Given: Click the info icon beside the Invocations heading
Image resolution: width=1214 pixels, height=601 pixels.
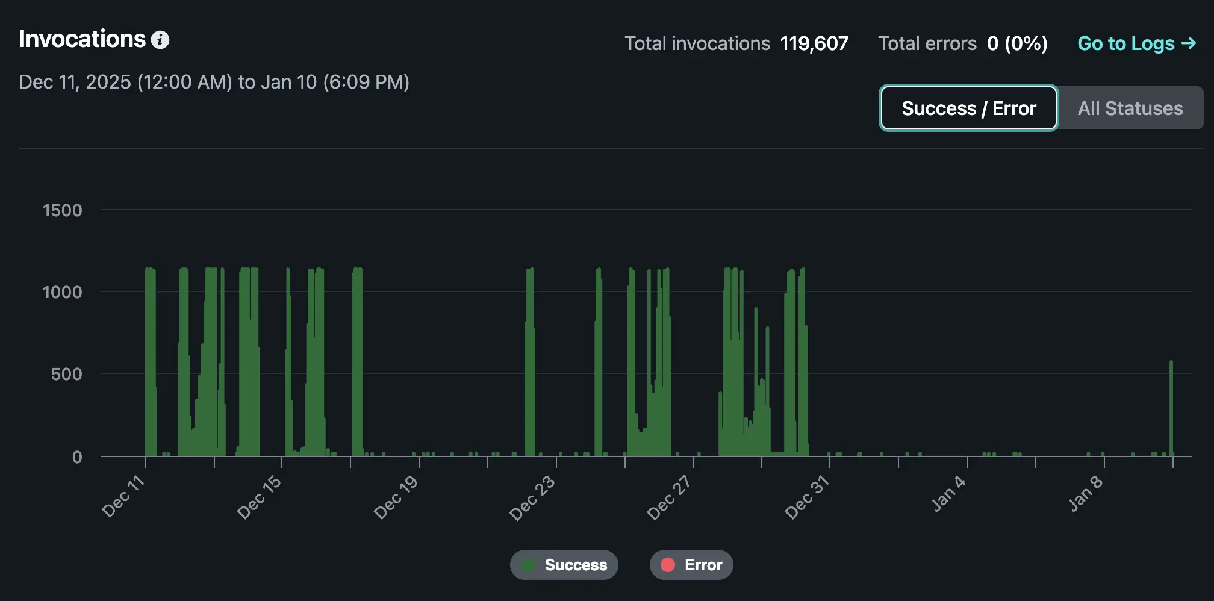Looking at the screenshot, I should pos(159,40).
